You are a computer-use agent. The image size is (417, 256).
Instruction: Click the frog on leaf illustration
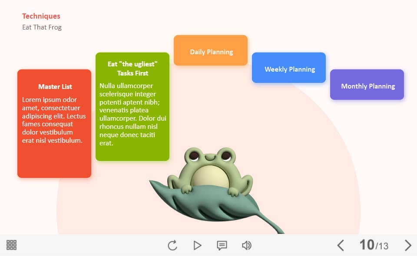217,190
